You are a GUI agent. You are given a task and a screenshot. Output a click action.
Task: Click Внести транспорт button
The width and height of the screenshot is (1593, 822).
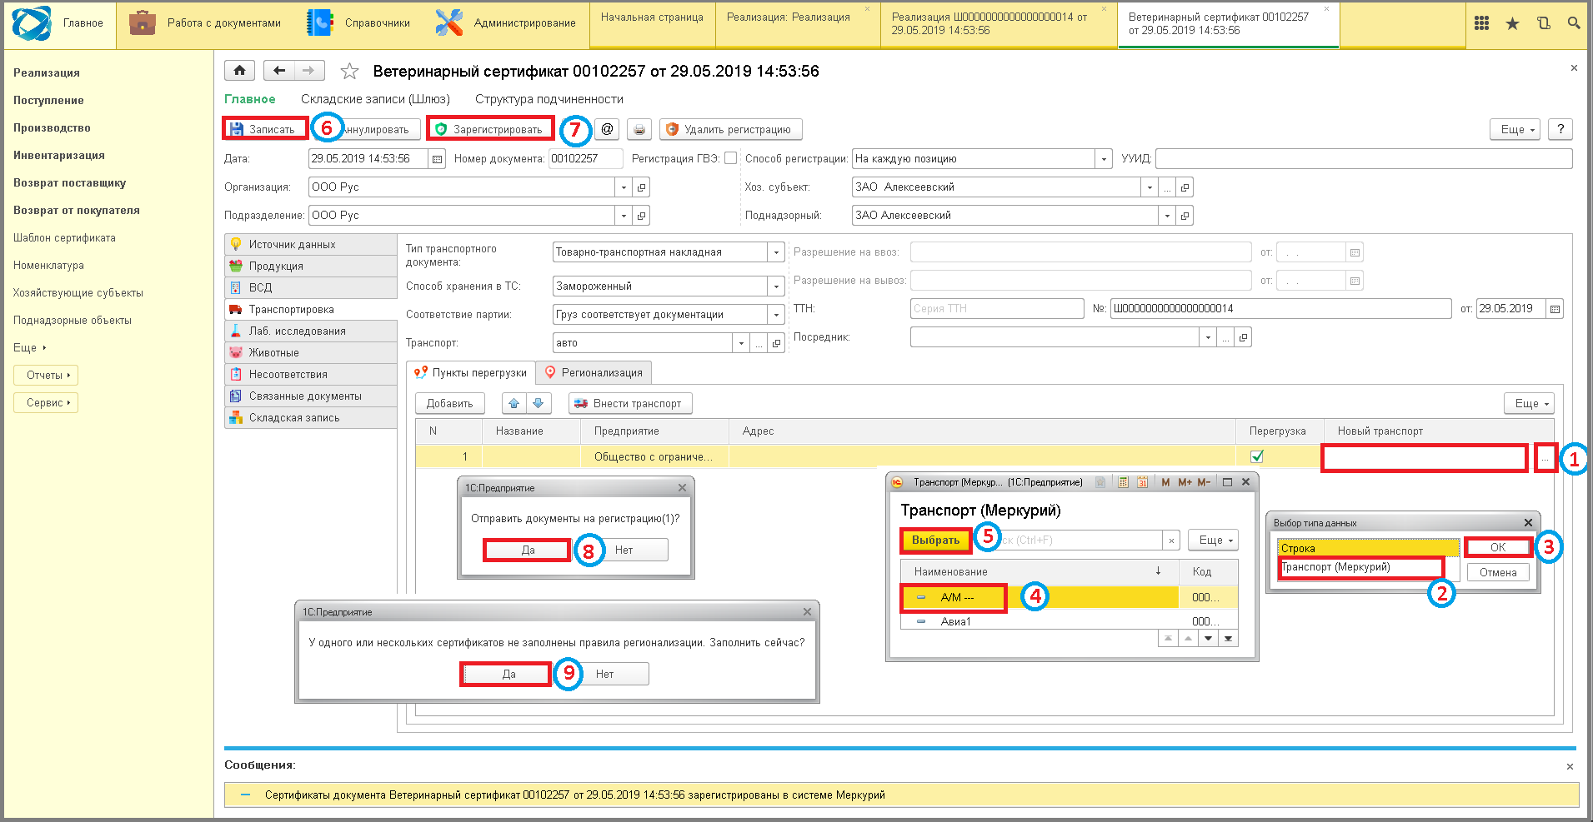tap(630, 403)
